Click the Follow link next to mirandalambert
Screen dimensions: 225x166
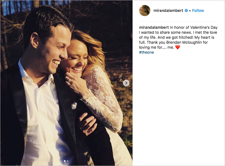tap(198, 10)
